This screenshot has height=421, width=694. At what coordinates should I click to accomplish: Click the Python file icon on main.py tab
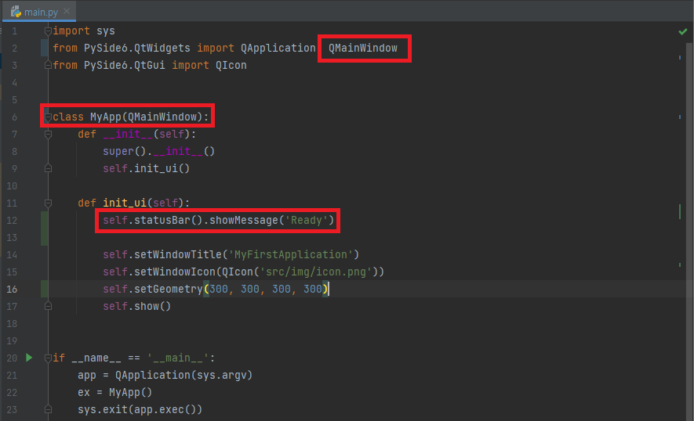pos(16,12)
